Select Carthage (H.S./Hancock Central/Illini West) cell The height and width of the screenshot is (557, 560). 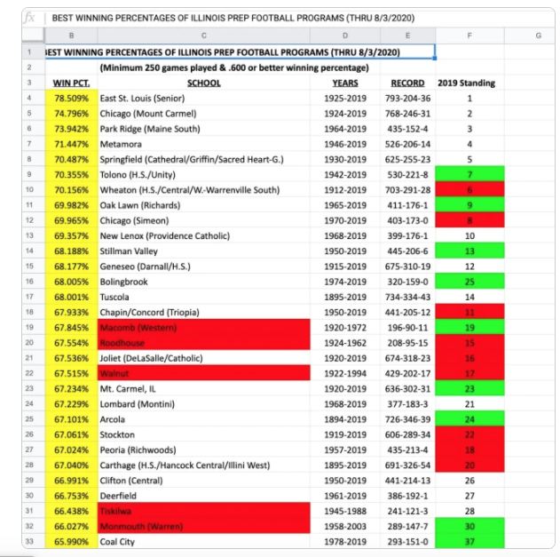(203, 465)
